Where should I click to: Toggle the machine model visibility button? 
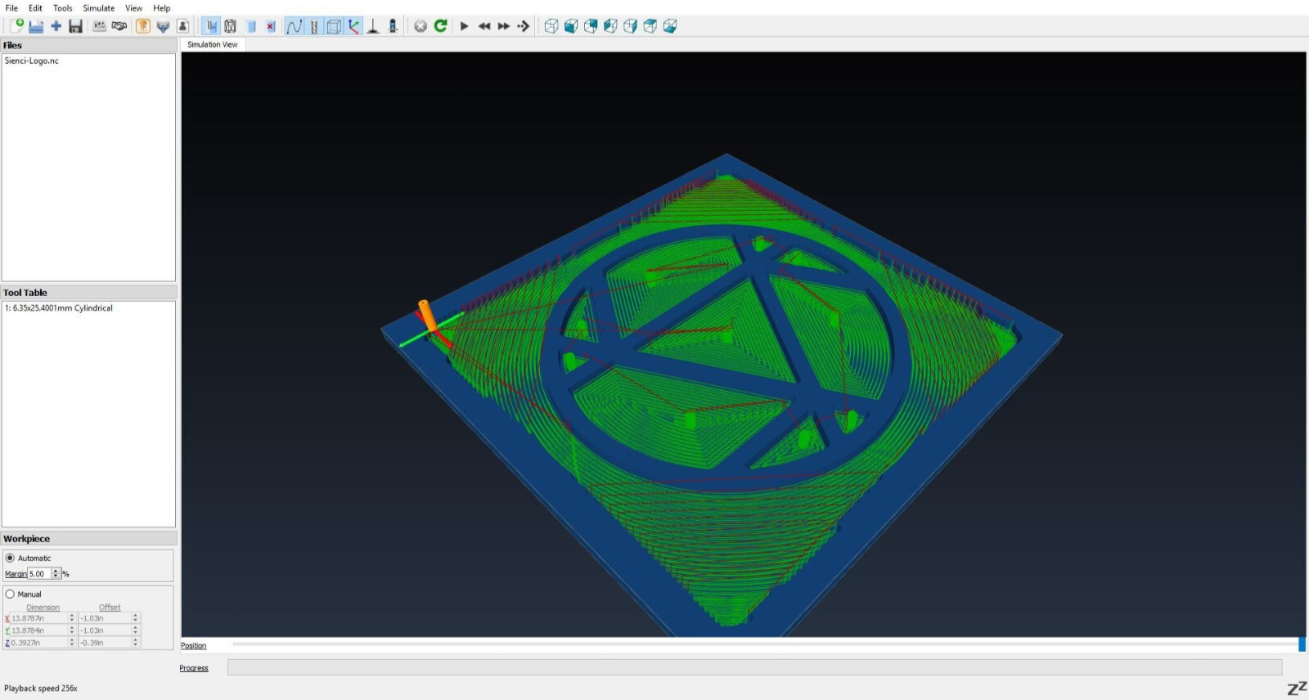click(x=393, y=26)
